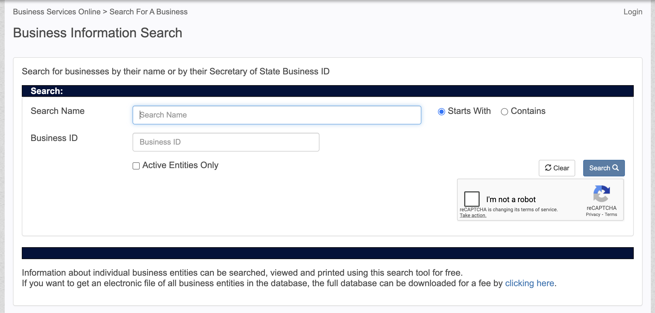This screenshot has width=655, height=313.
Task: Select the Starts With radio button
Action: coord(441,112)
